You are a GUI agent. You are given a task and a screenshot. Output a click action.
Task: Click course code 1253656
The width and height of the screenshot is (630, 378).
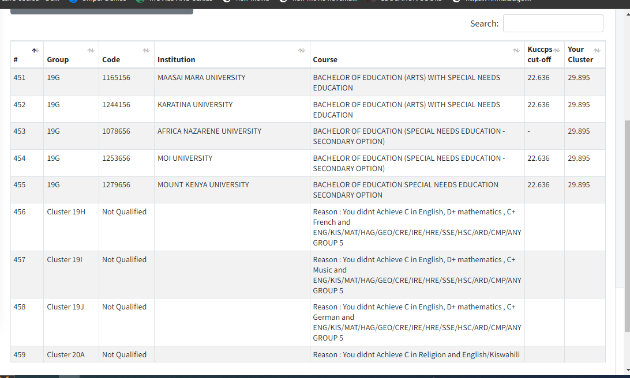point(116,158)
